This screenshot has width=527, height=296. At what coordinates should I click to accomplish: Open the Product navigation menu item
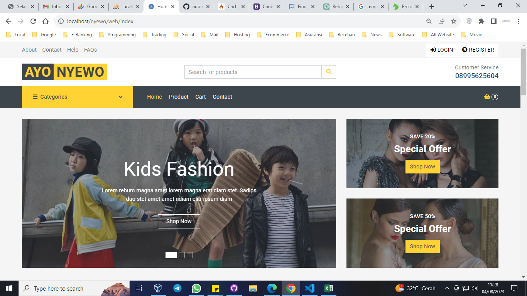click(x=179, y=97)
